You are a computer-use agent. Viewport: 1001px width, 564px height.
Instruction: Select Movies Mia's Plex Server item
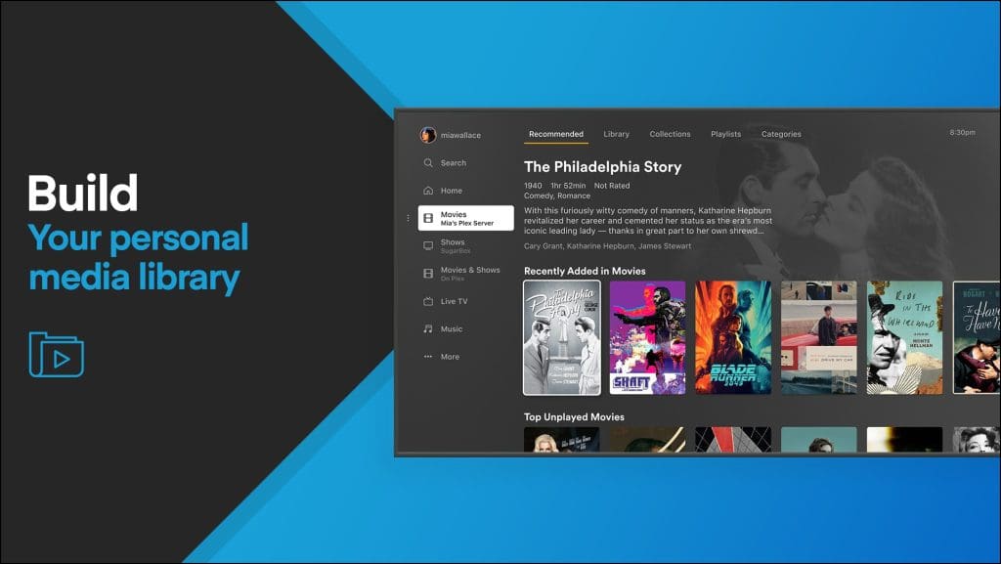pos(466,218)
